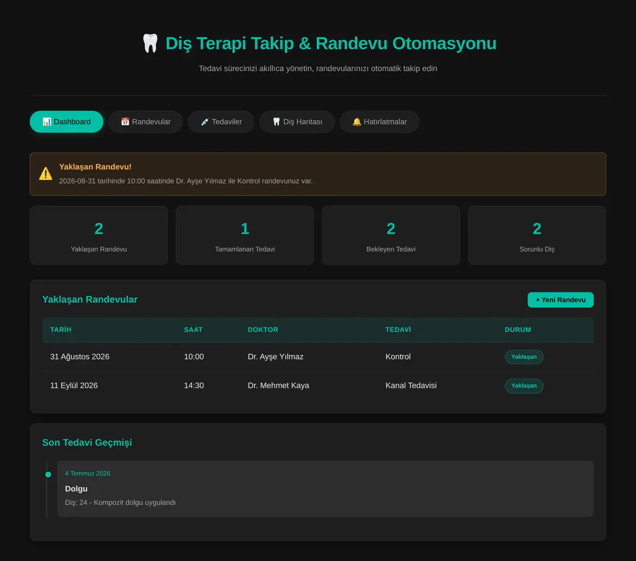Viewport: 636px width, 561px height.
Task: Click the tooth icon on the Diş Haritası tab
Action: [x=276, y=121]
